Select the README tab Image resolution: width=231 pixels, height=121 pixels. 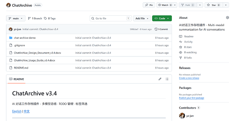(x=16, y=79)
